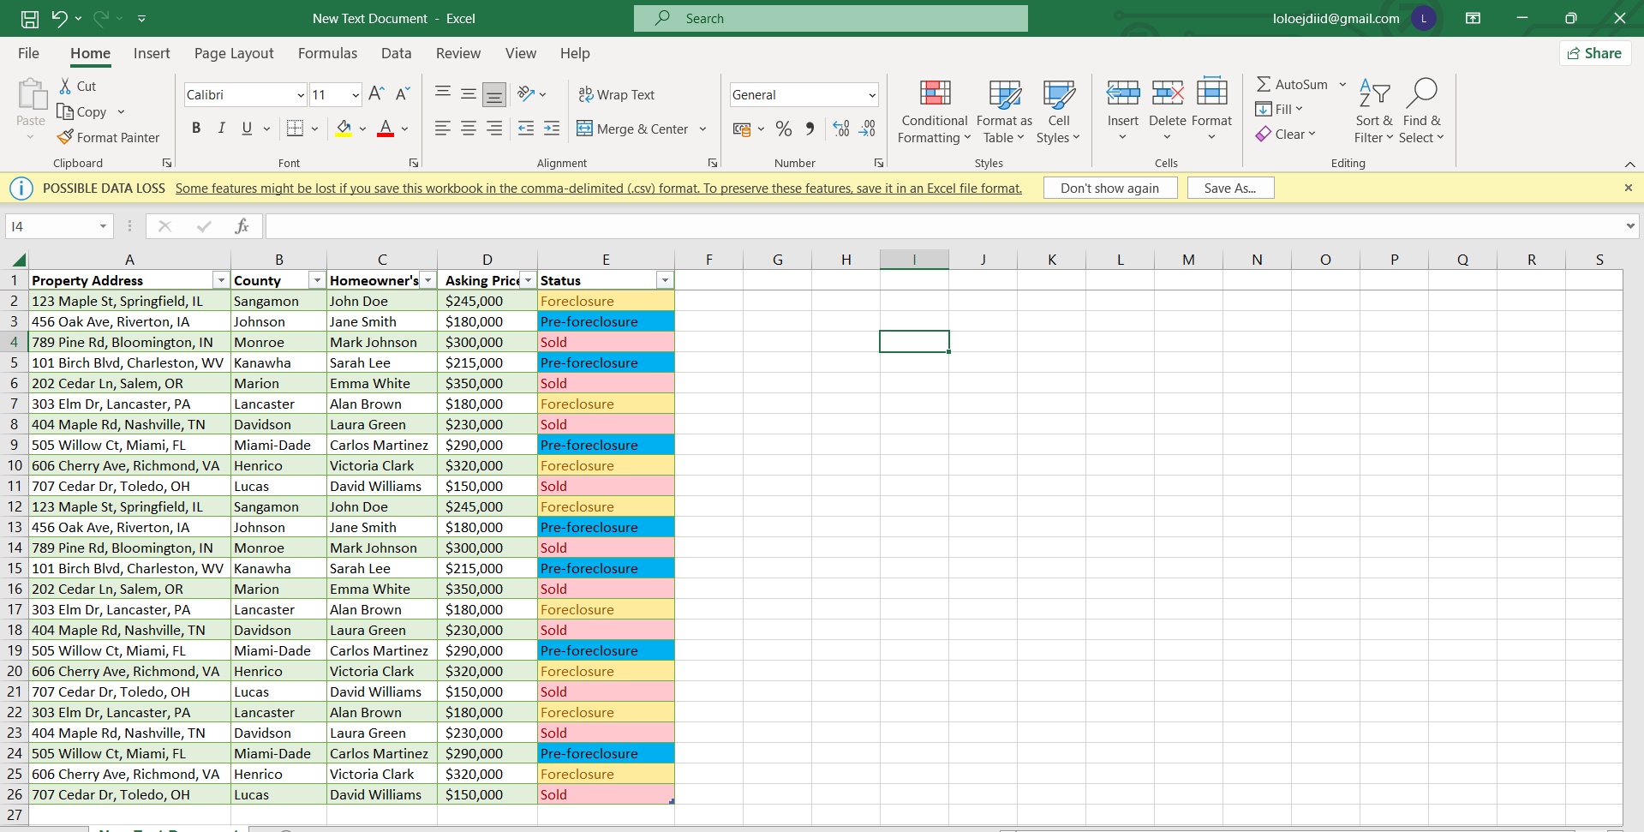The height and width of the screenshot is (832, 1644).
Task: Apply the yellow fill color swatch
Action: pyautogui.click(x=344, y=129)
